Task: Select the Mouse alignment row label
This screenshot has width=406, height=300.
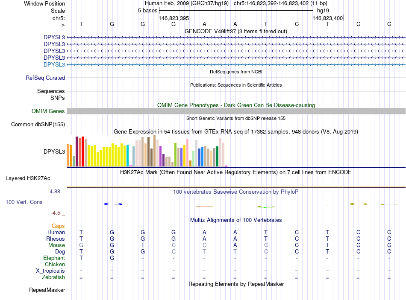Action: (x=56, y=245)
